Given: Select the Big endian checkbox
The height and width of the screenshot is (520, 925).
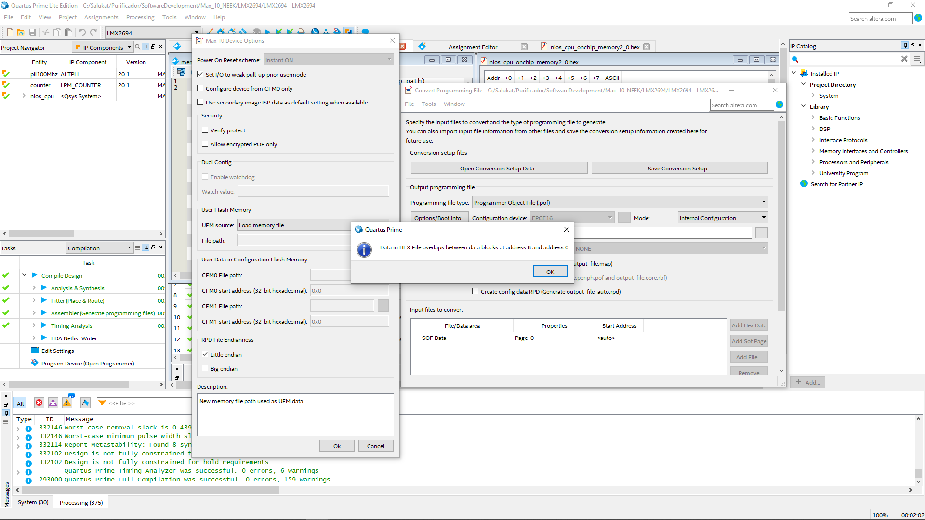Looking at the screenshot, I should click(x=205, y=369).
